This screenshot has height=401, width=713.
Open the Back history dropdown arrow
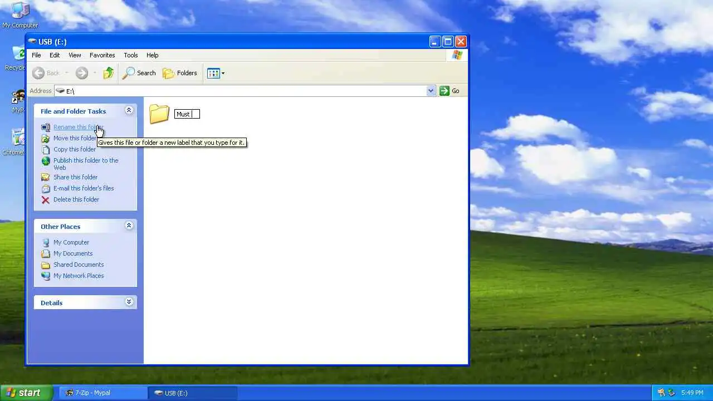point(67,73)
